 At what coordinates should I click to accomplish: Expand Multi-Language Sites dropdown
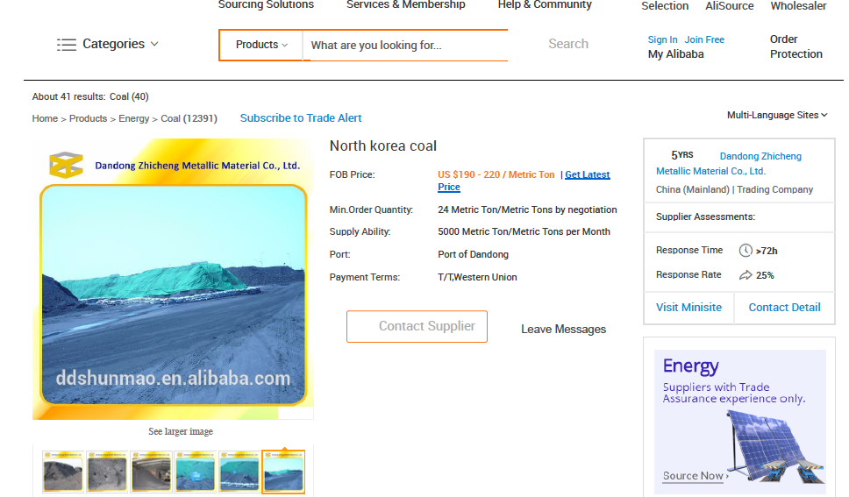click(x=777, y=115)
